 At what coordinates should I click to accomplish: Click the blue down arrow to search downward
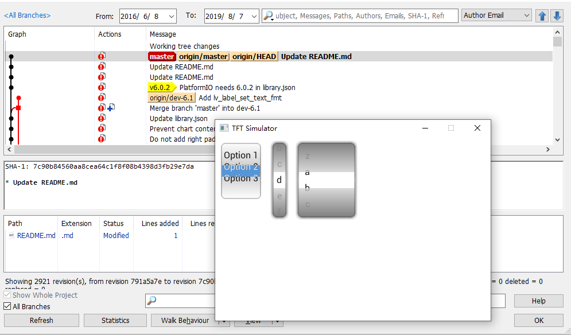557,15
